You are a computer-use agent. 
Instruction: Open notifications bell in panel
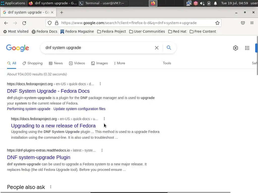[x=215, y=3]
